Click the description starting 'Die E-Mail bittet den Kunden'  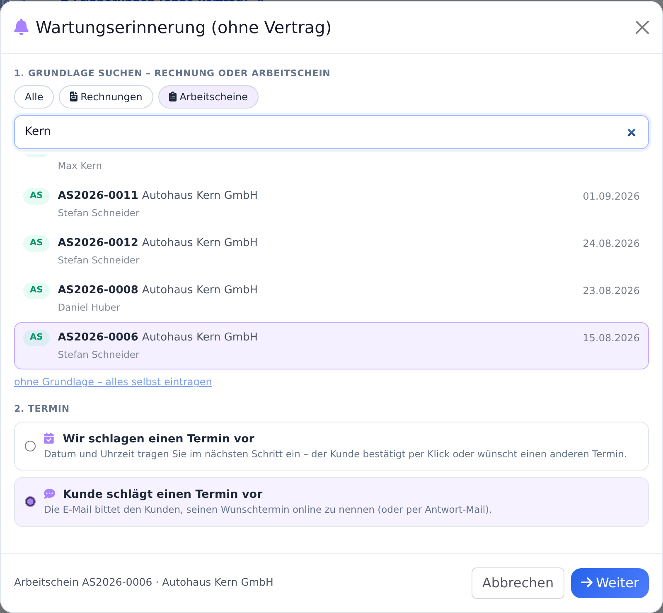pos(268,509)
